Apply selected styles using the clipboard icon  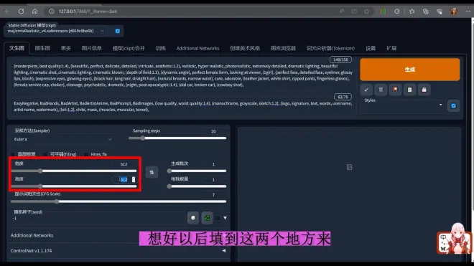coord(409,90)
